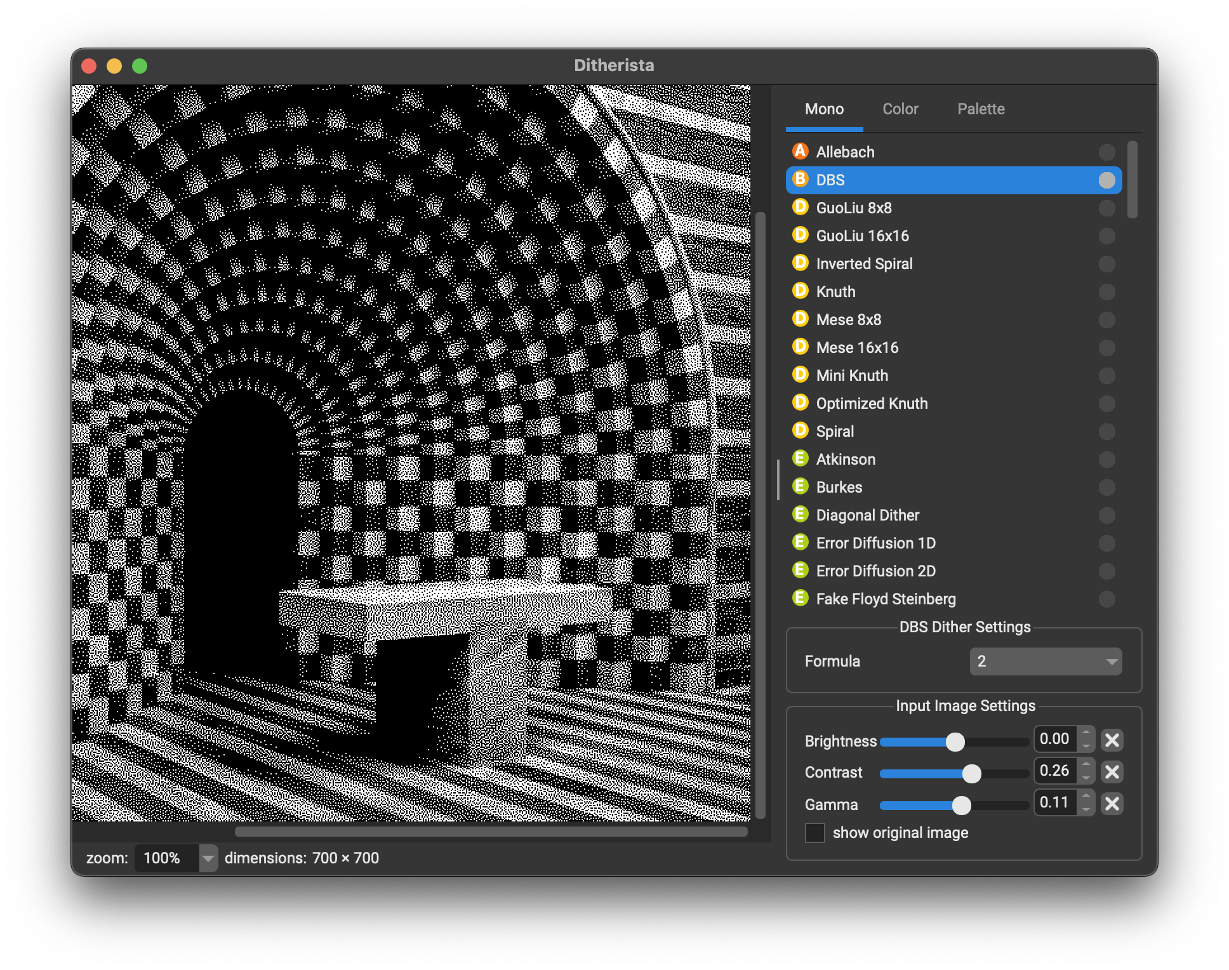1229x970 pixels.
Task: Reset Contrast using its X icon
Action: click(1112, 772)
